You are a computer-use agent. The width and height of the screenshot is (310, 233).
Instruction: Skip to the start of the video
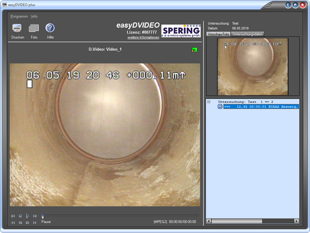tap(13, 216)
